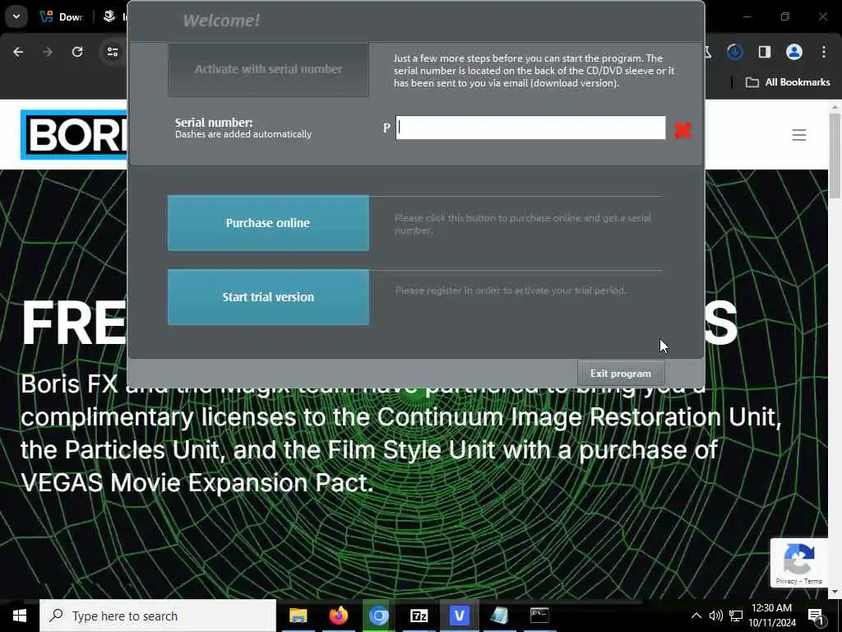Focus the serial number input field
Screen dimensions: 842x632
(530, 128)
